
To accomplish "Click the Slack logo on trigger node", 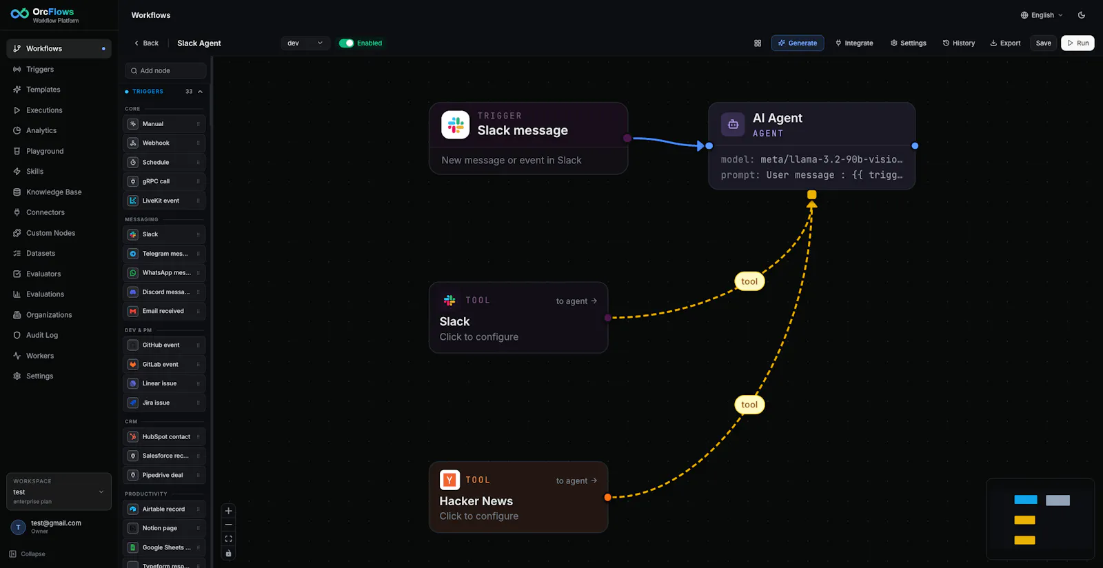I will coord(456,125).
